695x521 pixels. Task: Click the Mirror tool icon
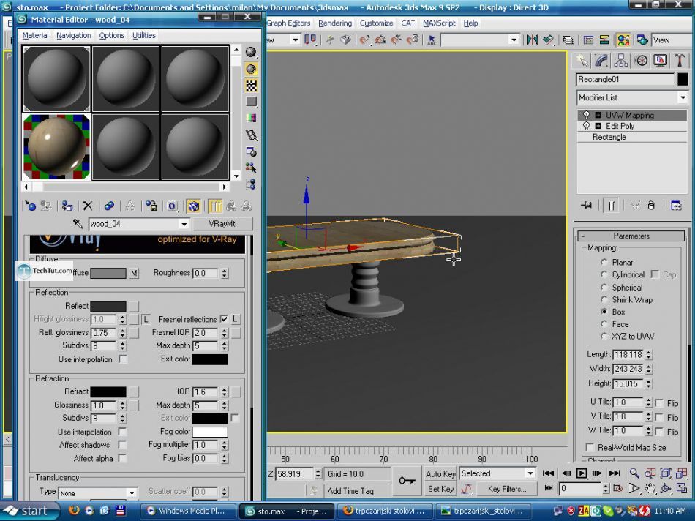coord(533,40)
